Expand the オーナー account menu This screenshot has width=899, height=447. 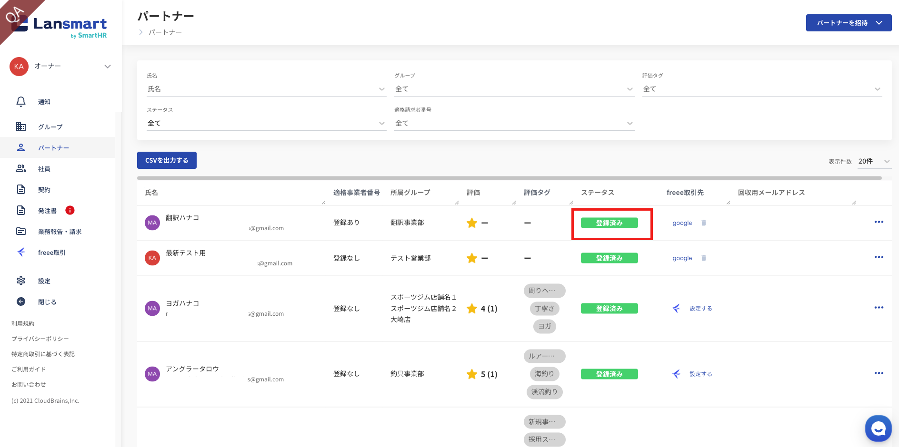[108, 67]
